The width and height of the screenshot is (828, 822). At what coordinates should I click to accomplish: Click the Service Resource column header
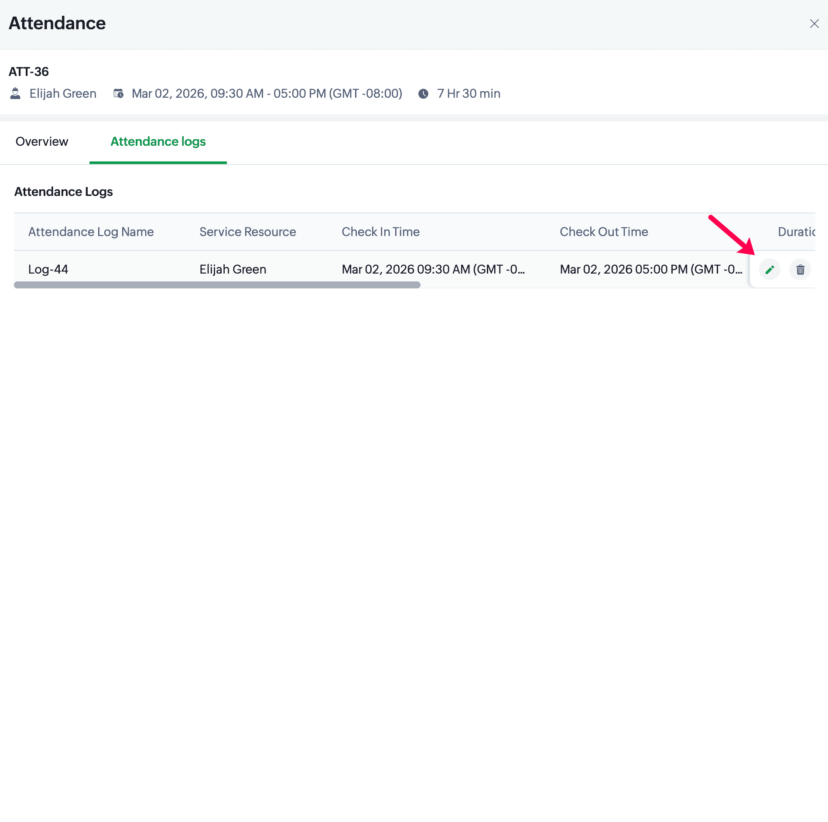click(x=248, y=232)
